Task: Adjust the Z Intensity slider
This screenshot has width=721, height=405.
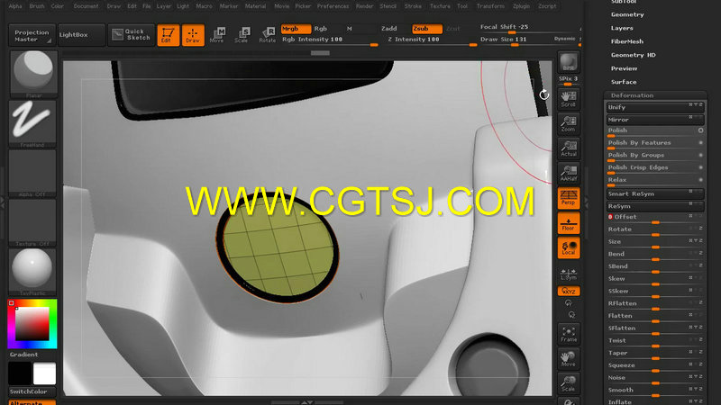Action: pos(432,40)
